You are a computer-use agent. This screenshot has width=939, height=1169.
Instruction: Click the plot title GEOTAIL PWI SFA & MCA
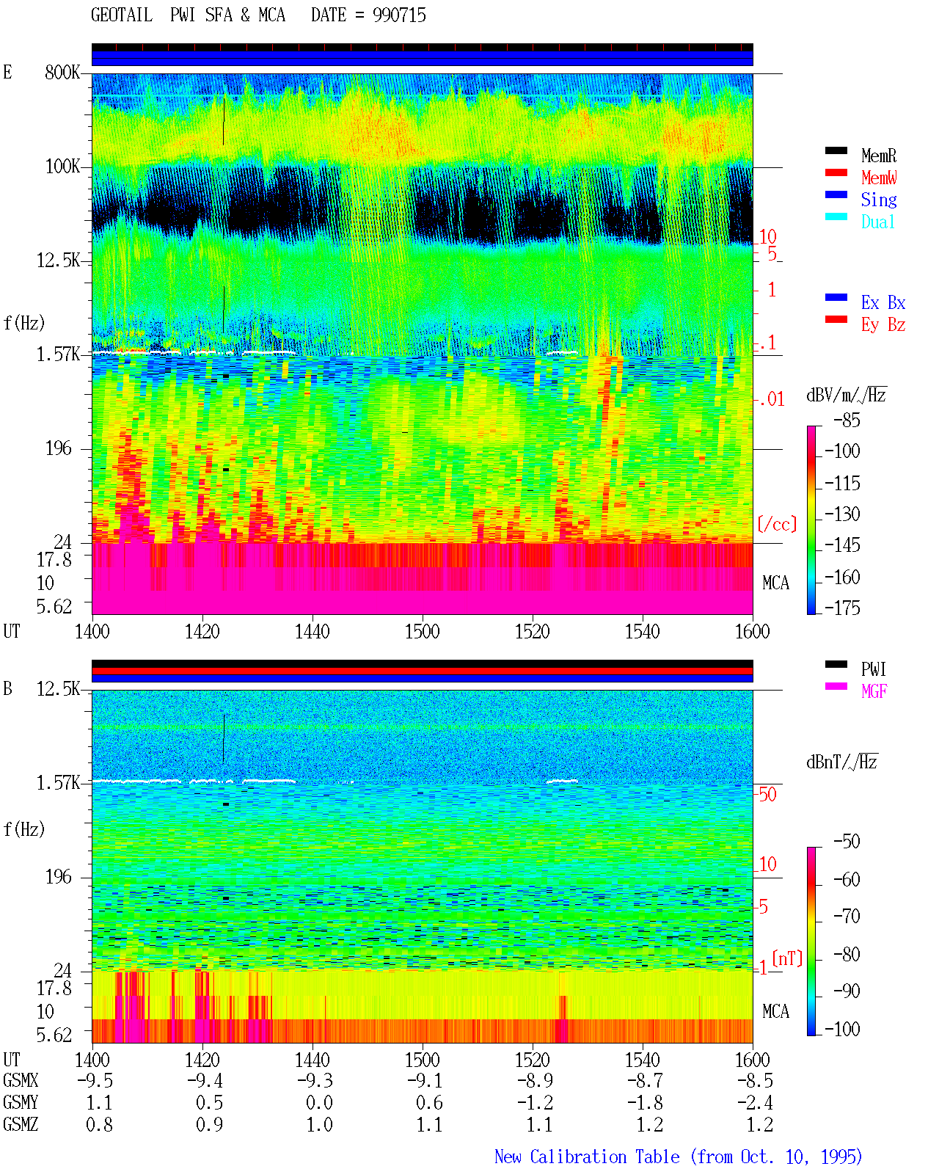click(188, 15)
